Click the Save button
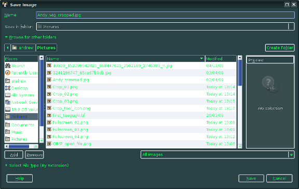 [251, 178]
